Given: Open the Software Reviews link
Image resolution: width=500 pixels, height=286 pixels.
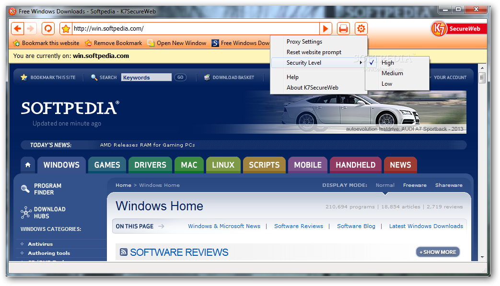Looking at the screenshot, I should tap(299, 226).
